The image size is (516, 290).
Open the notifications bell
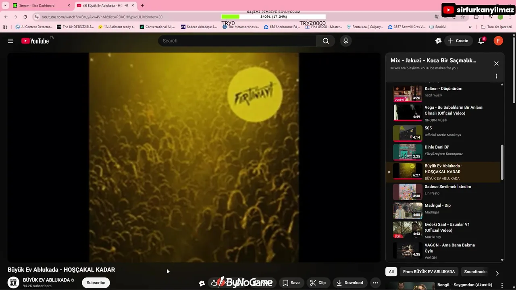click(x=481, y=41)
